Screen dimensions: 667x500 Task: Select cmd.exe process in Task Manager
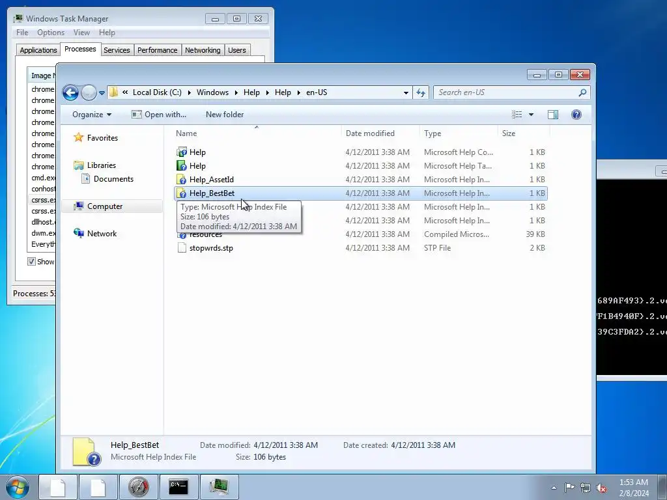[43, 178]
